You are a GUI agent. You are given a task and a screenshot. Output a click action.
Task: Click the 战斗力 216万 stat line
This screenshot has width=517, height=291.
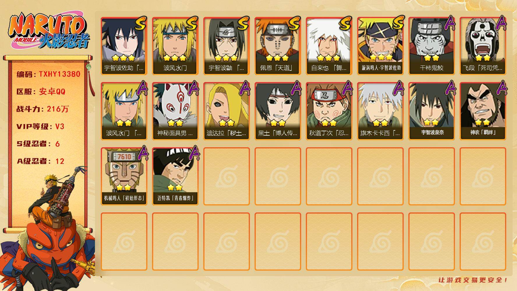[43, 109]
